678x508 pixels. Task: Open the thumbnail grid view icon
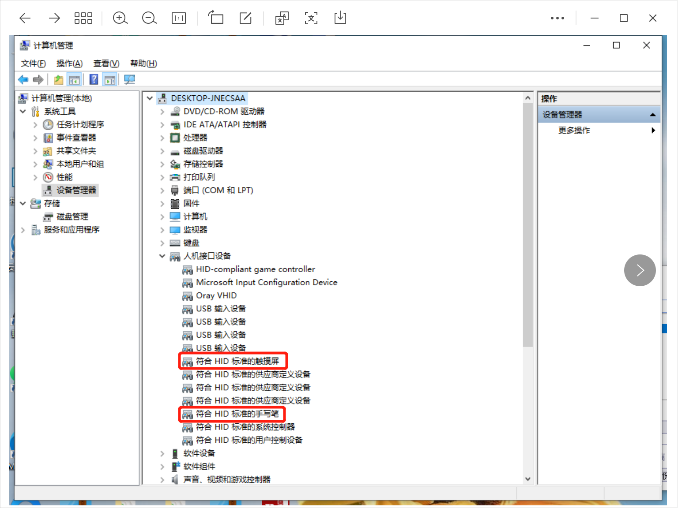[x=83, y=18]
